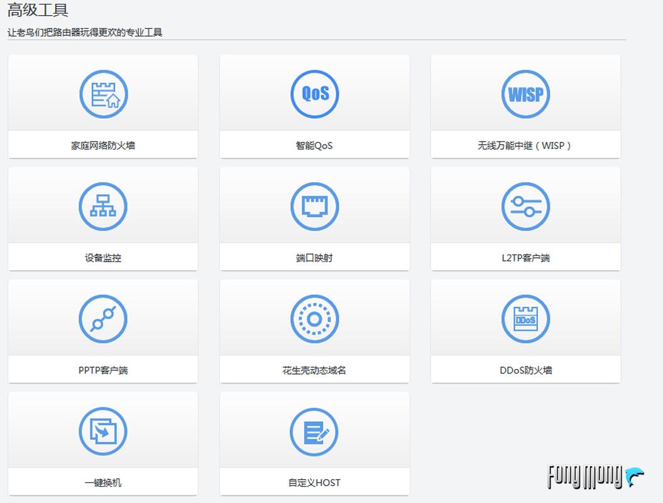
Task: Select the 花生壳动态域名 dotted circle icon
Action: tap(314, 318)
